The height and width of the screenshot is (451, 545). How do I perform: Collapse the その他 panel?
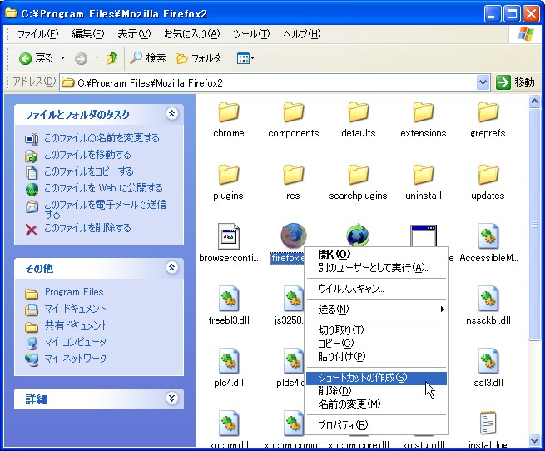tap(171, 268)
